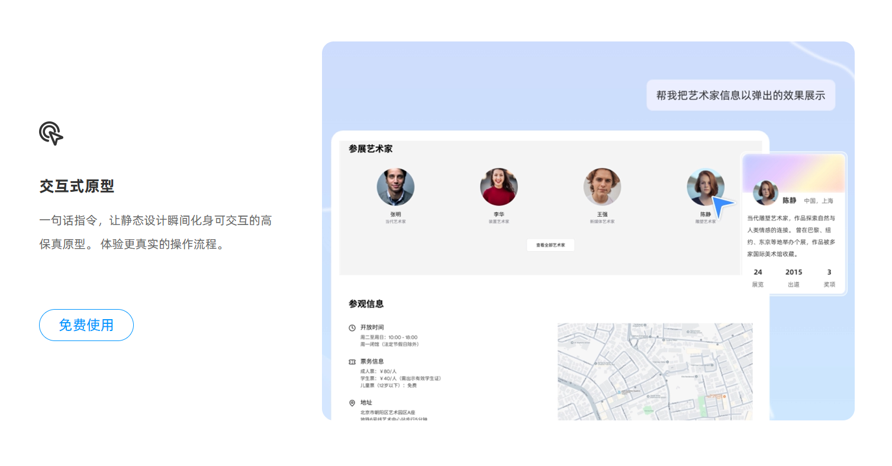Click the 查看全部艺术家 button
The height and width of the screenshot is (466, 892).
pyautogui.click(x=550, y=245)
